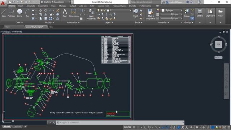Click the Save icon in Quick Access toolbar

pyautogui.click(x=18, y=2)
